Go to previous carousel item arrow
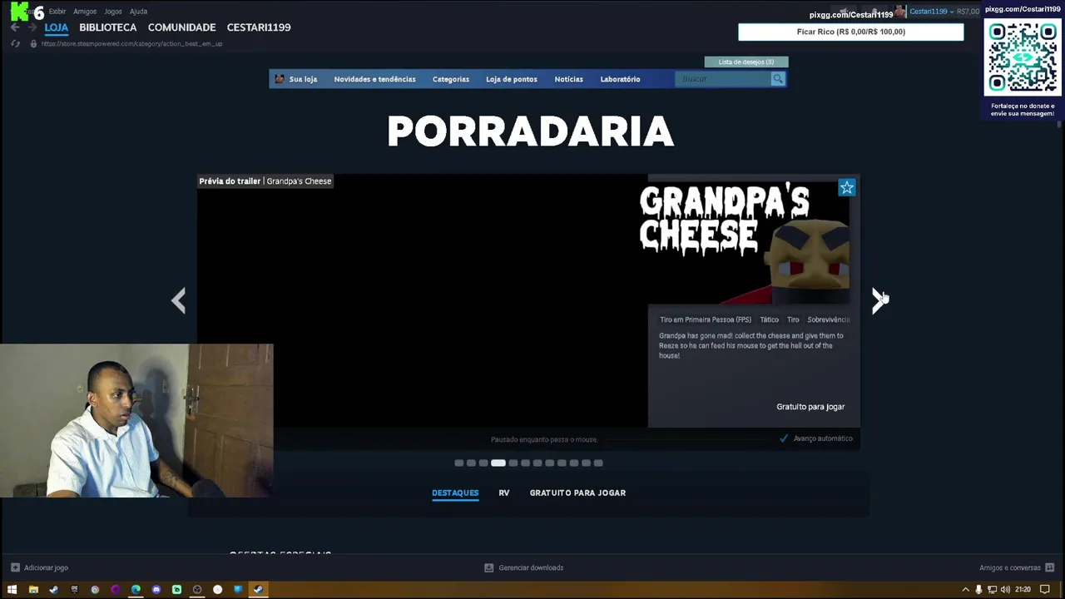This screenshot has height=599, width=1065. click(x=178, y=300)
